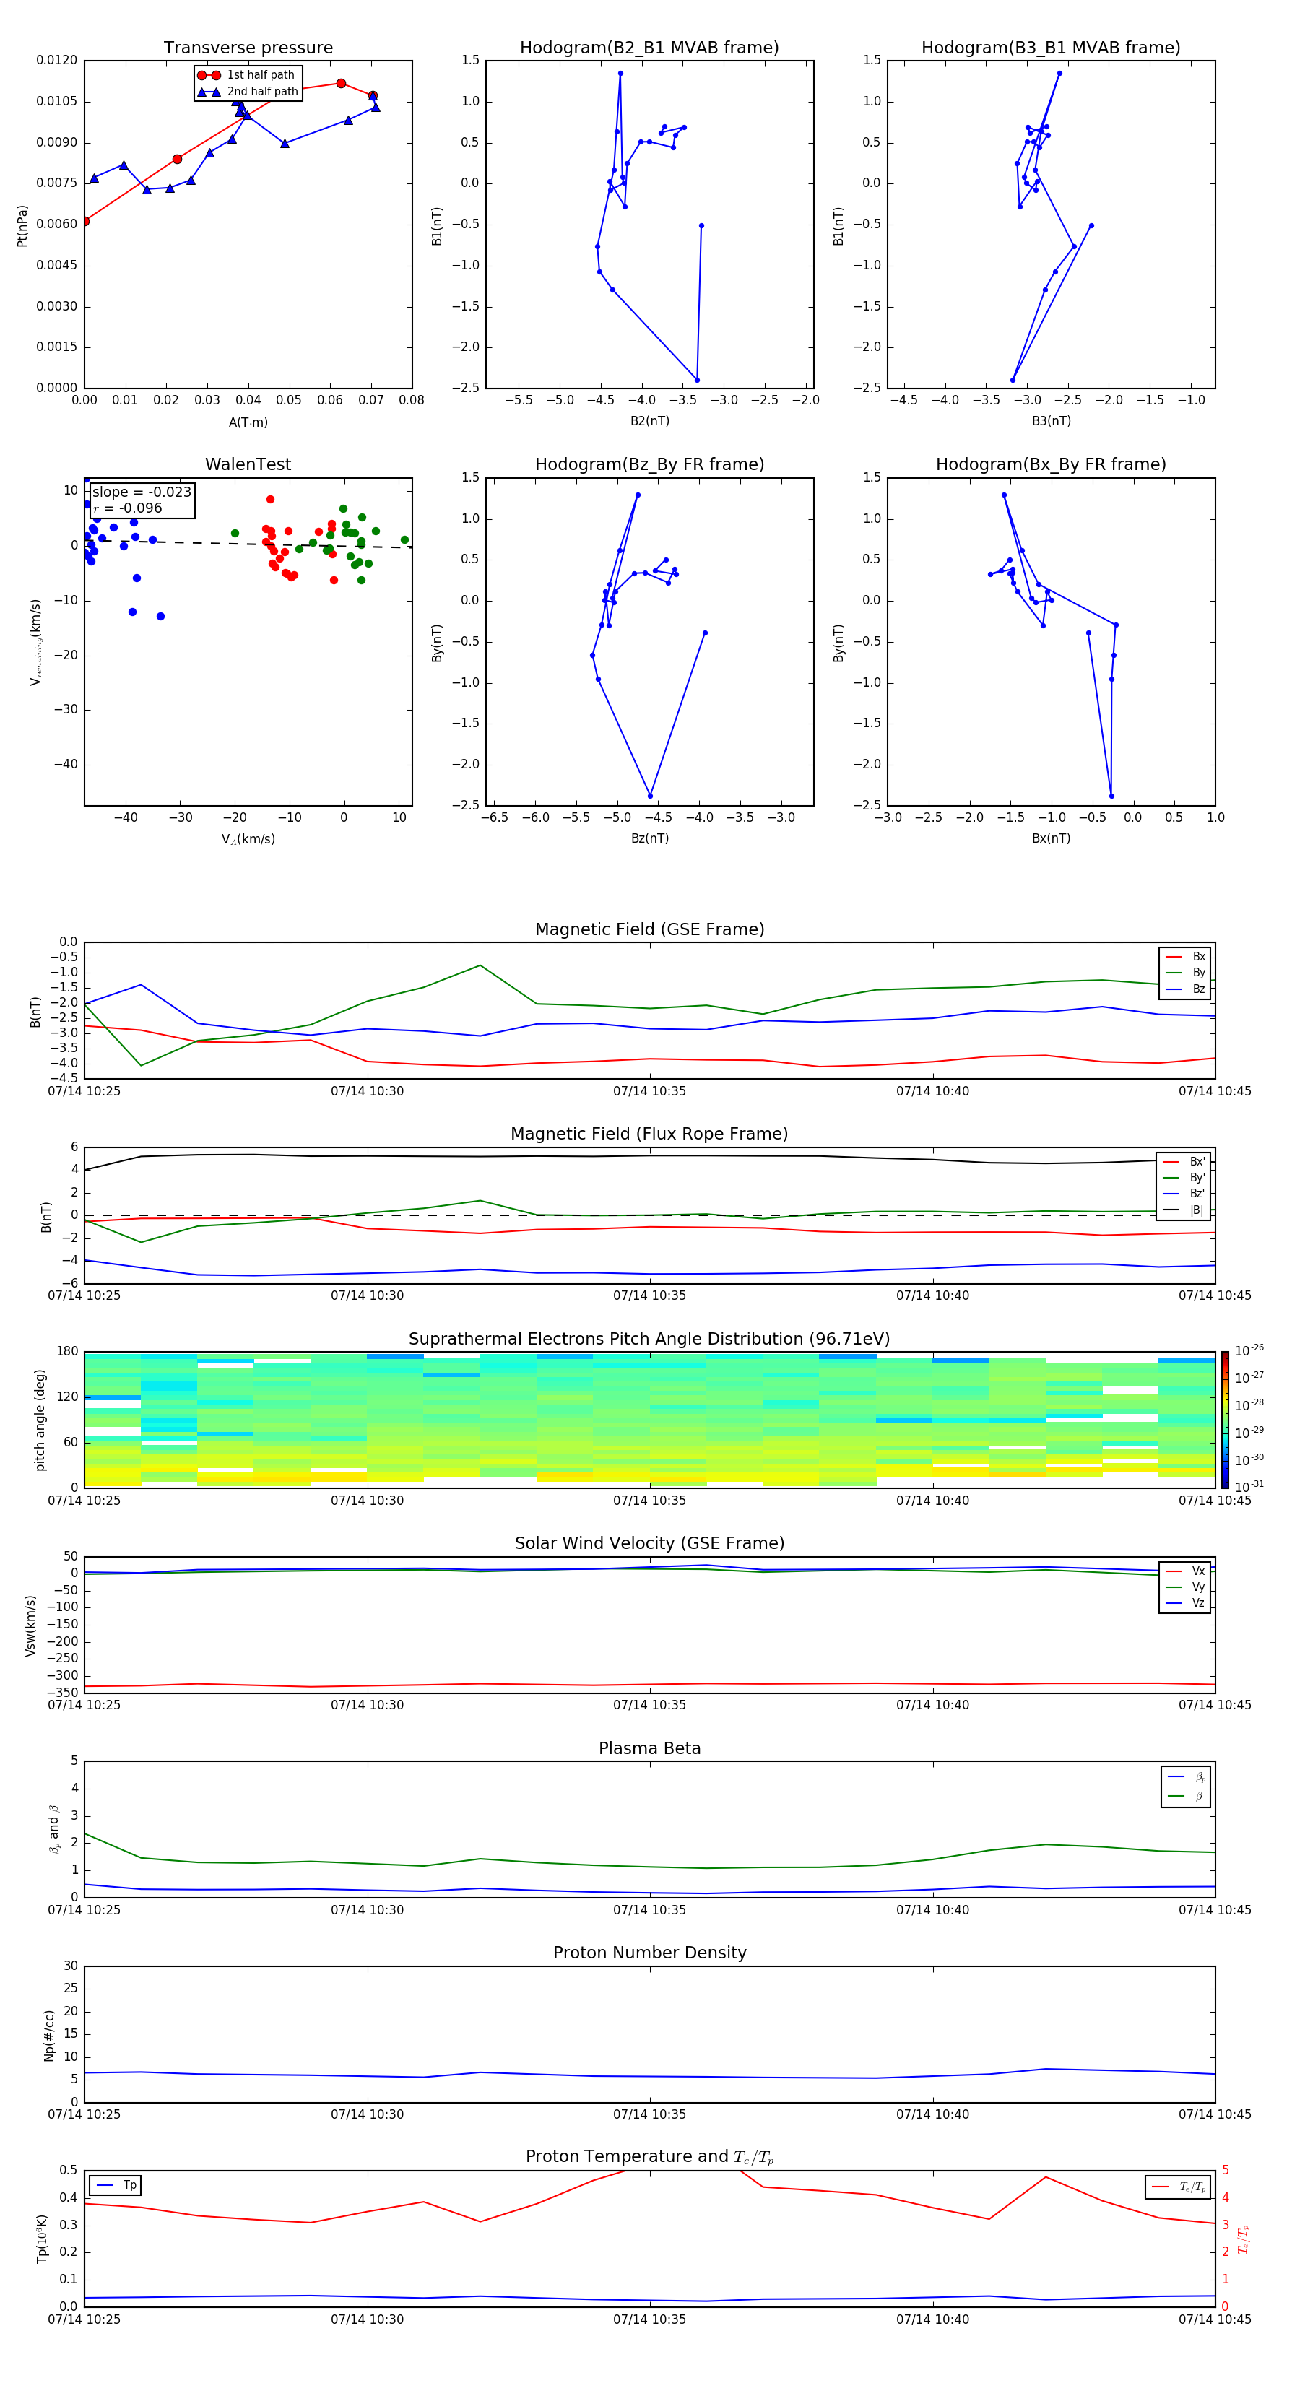1300x2383 pixels.
Task: Click the "β_p and β" y-axis label
Action: click(53, 1830)
